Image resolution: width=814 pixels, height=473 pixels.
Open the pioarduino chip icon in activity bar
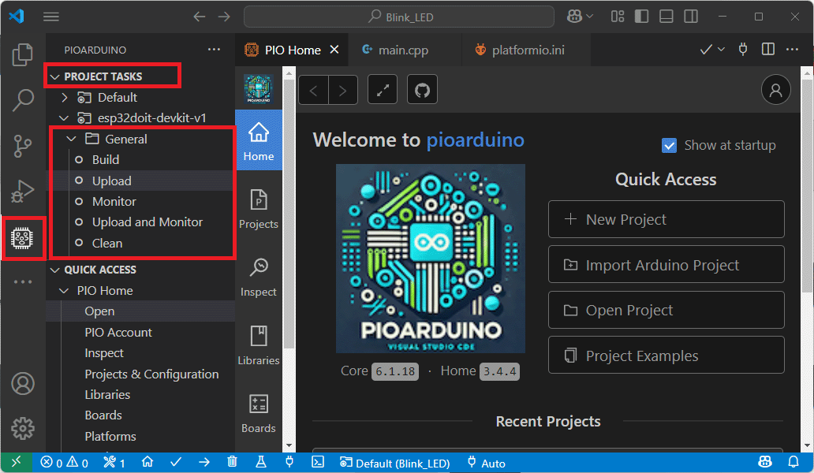click(x=22, y=238)
